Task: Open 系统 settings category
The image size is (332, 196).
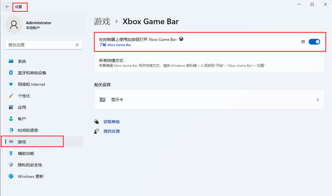Action: 44,61
